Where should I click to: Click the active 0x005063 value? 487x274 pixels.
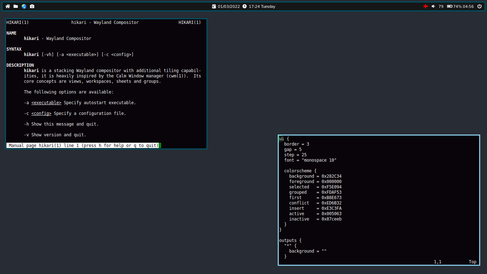(332, 214)
